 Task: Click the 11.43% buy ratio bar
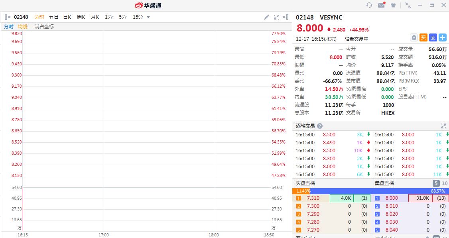click(301, 191)
